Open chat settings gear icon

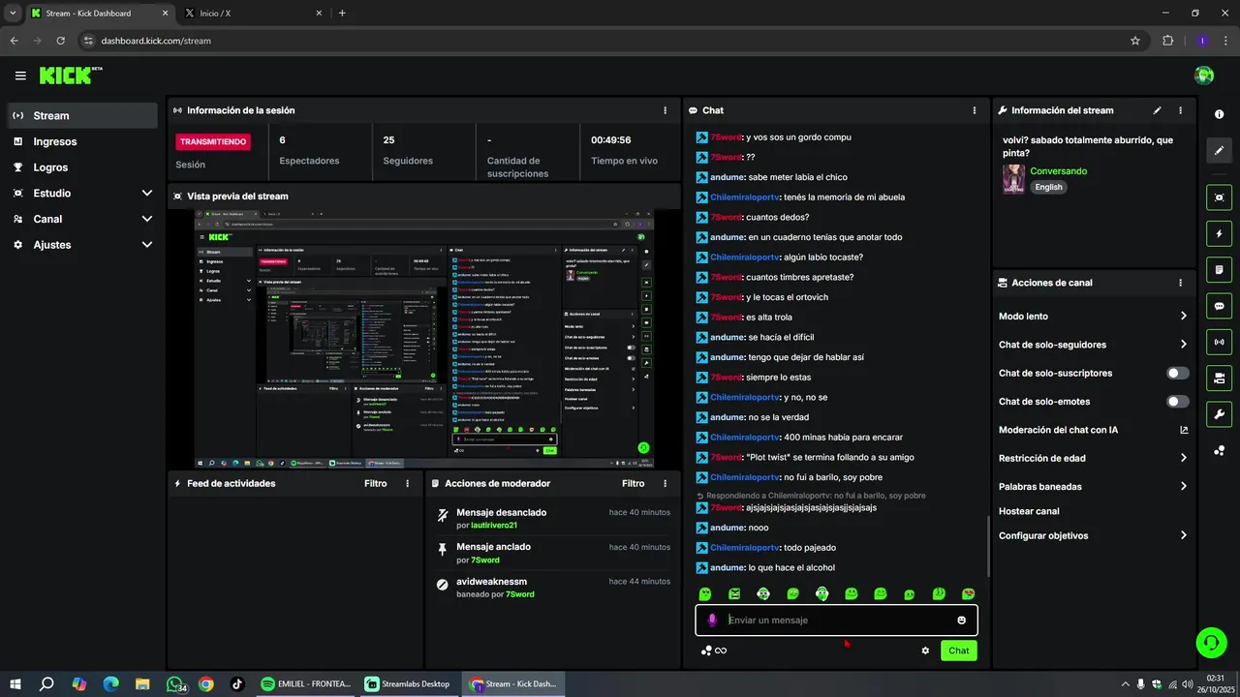point(925,651)
